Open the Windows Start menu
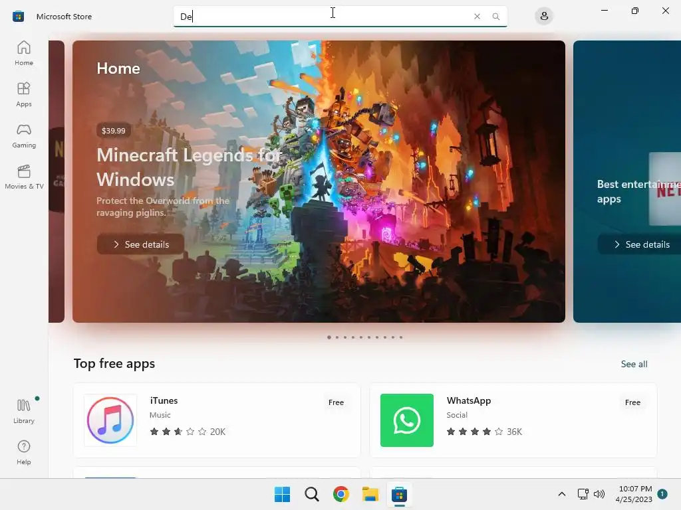The image size is (681, 510). tap(282, 494)
